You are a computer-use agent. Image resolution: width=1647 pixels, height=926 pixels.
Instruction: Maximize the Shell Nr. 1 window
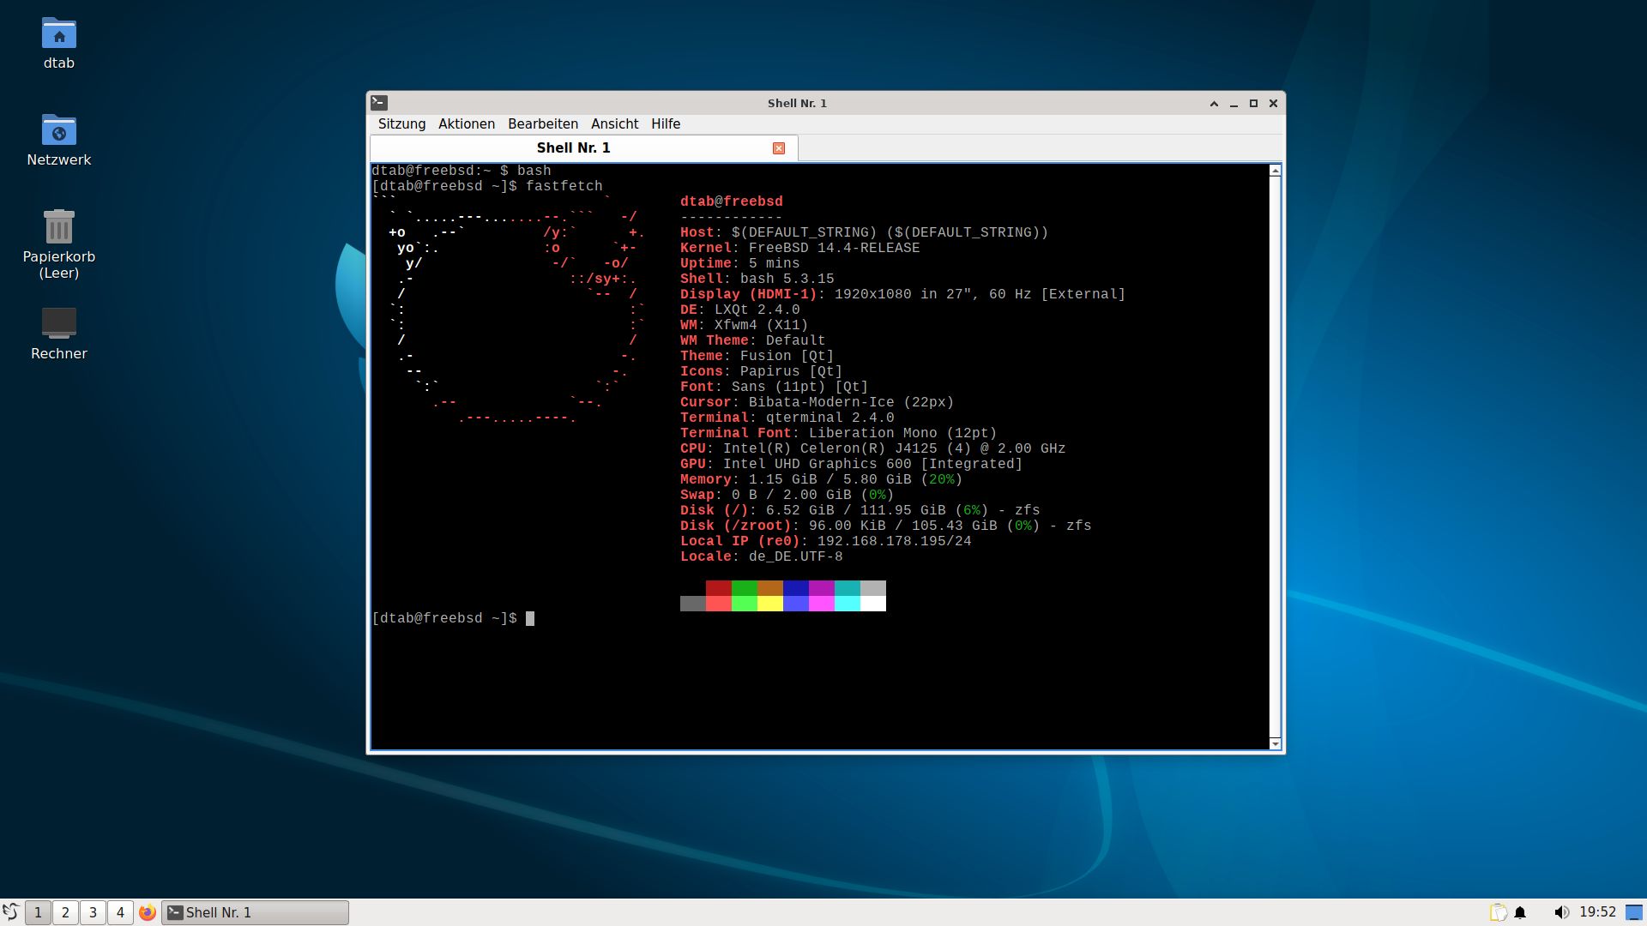(x=1253, y=104)
